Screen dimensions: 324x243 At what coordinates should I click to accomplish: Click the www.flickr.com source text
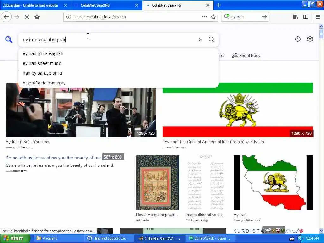pos(16,171)
